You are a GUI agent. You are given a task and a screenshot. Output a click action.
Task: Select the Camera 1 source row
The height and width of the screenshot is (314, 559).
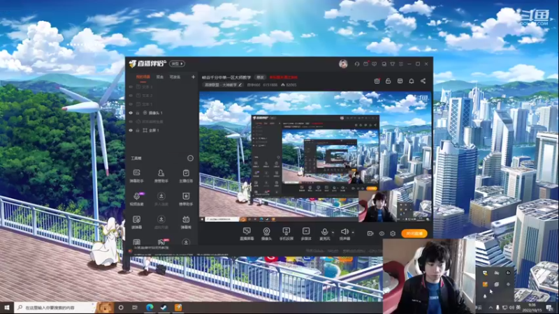(162, 113)
